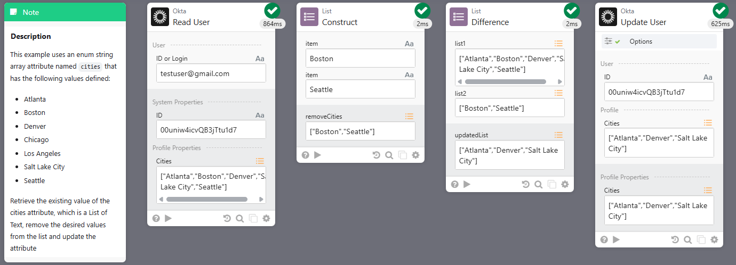This screenshot has height=265, width=736.
Task: Run the List Construct card with play icon
Action: pos(317,155)
